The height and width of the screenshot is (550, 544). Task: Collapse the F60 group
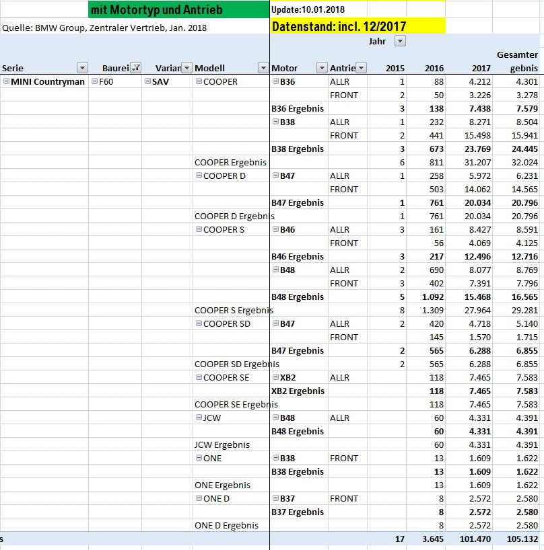pos(94,81)
